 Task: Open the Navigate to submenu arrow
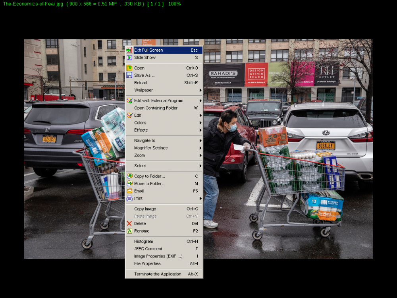200,141
